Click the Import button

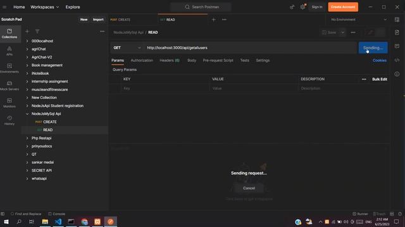tap(98, 20)
